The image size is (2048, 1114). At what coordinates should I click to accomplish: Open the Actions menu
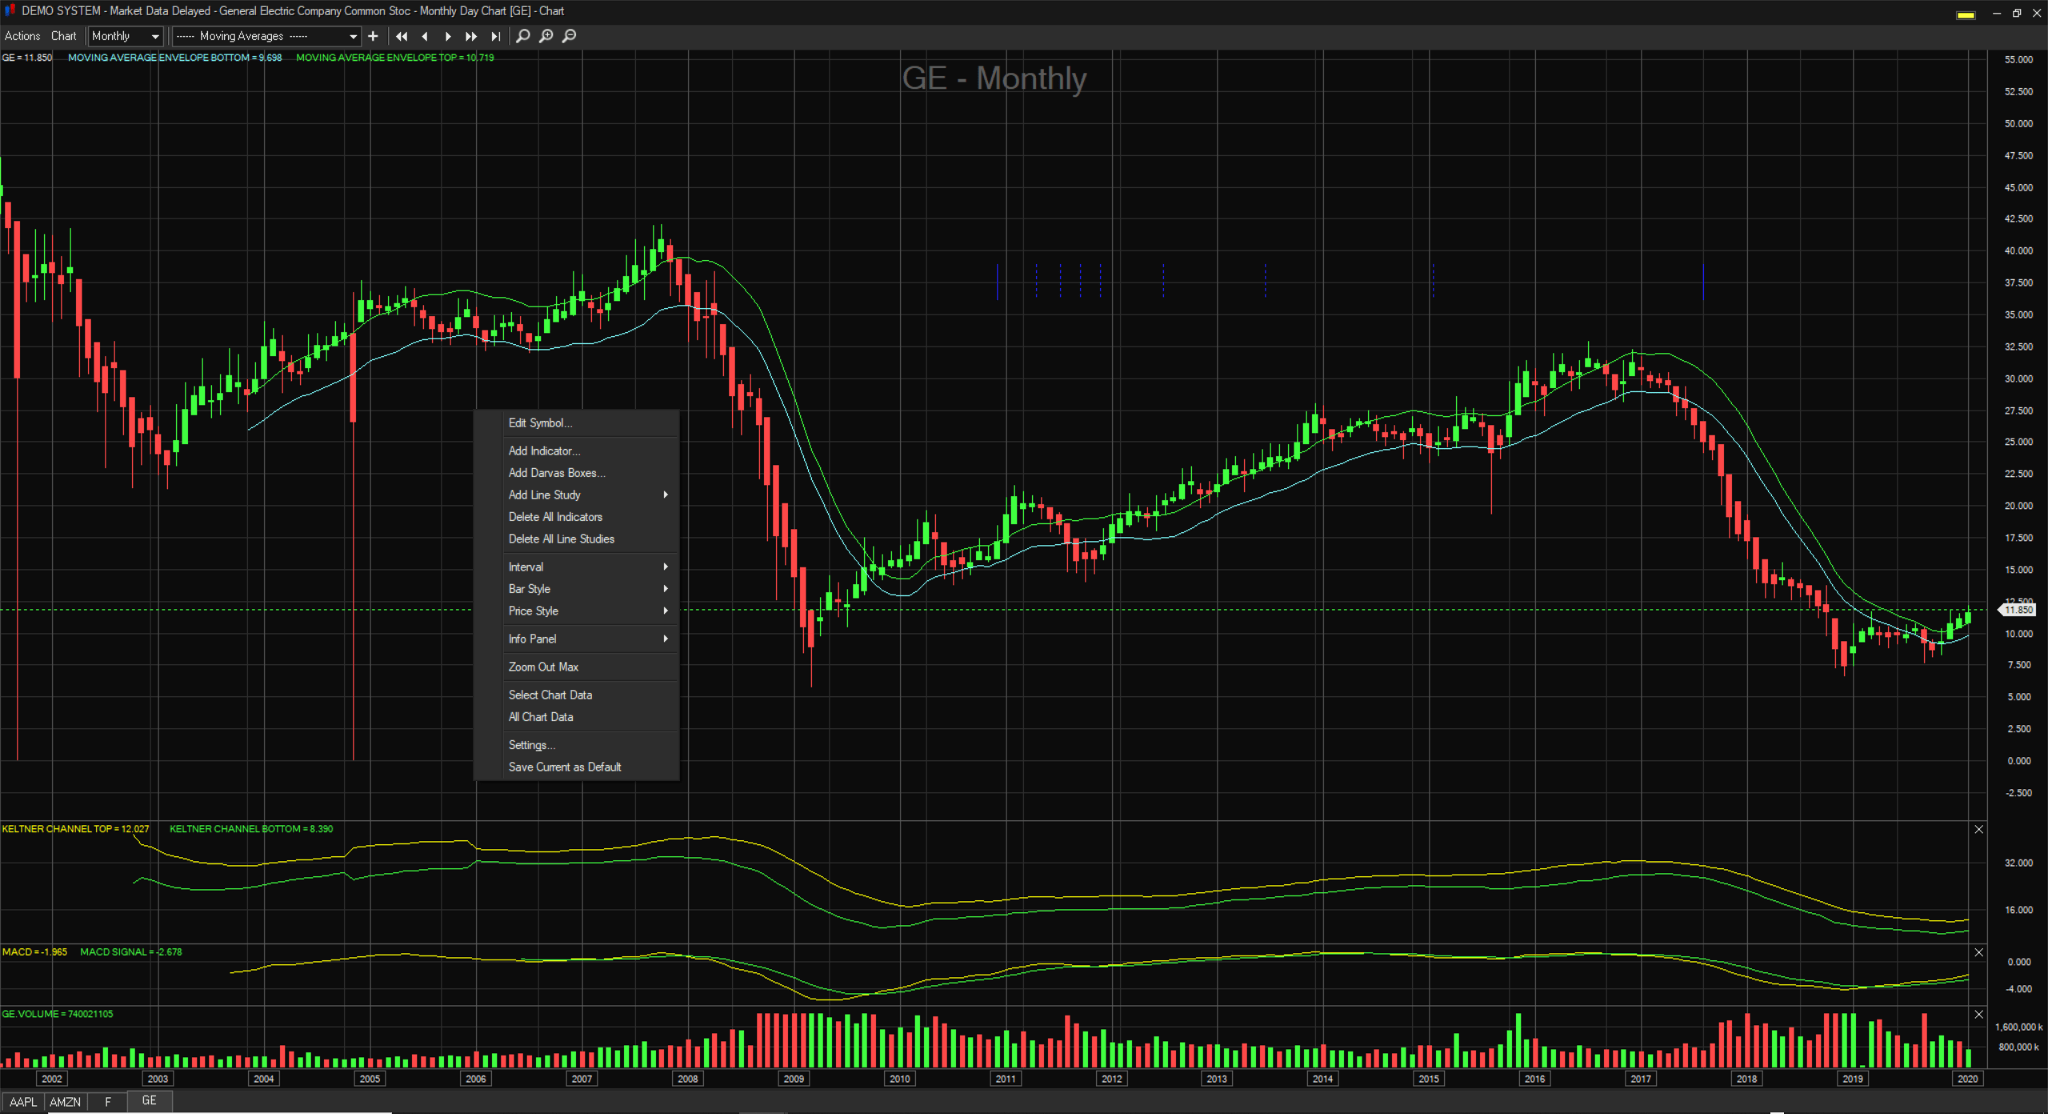[x=22, y=36]
